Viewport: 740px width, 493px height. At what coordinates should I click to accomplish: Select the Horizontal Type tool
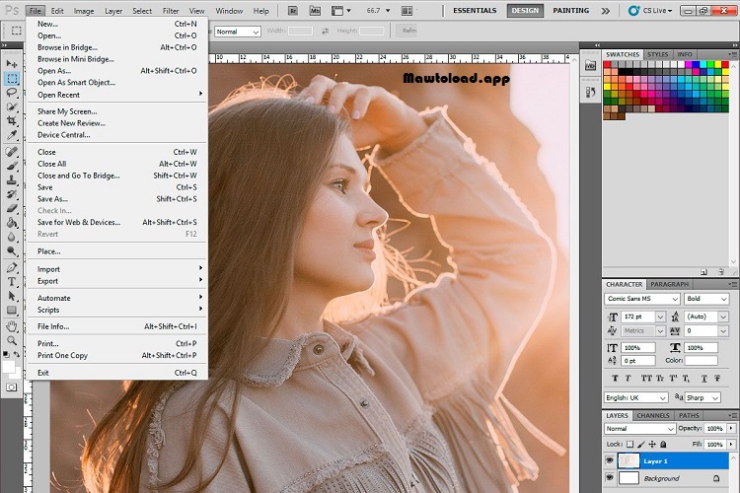12,282
